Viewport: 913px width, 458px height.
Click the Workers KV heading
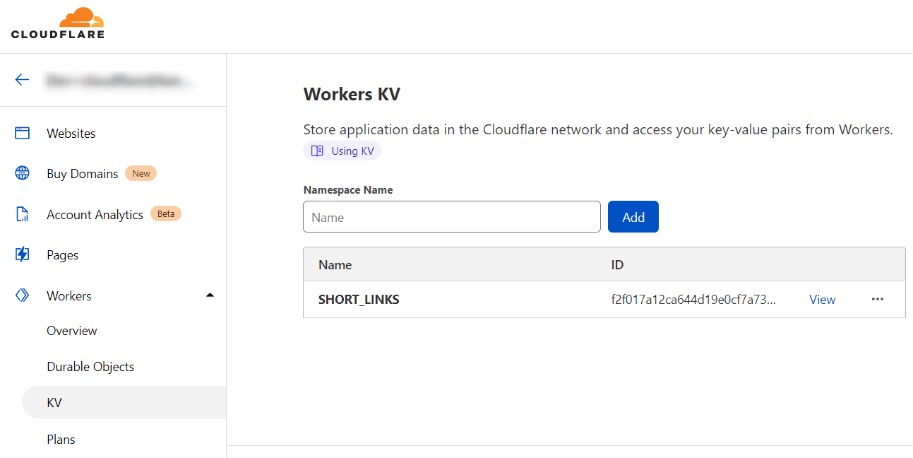(352, 94)
